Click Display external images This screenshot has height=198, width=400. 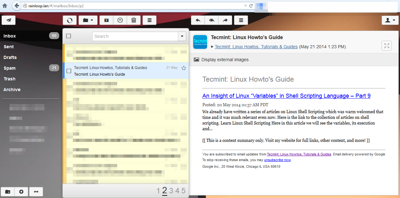[x=225, y=60]
